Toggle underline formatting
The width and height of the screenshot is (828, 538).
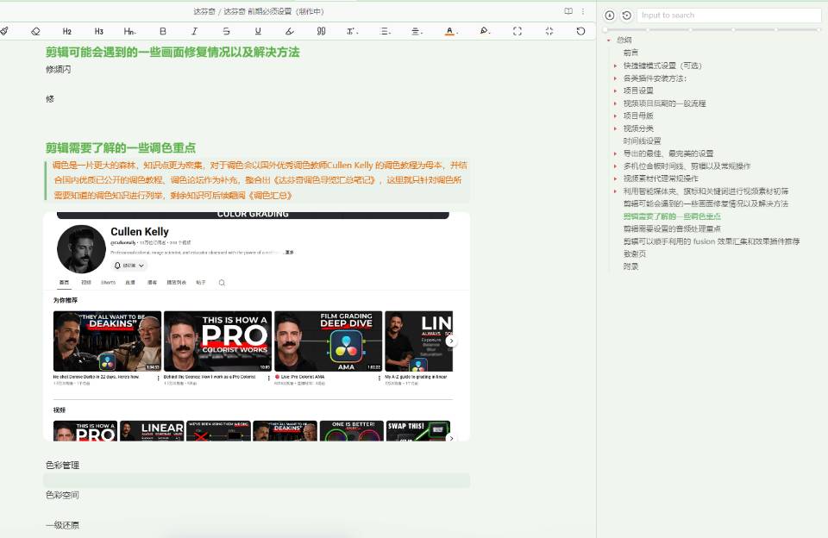tap(258, 31)
